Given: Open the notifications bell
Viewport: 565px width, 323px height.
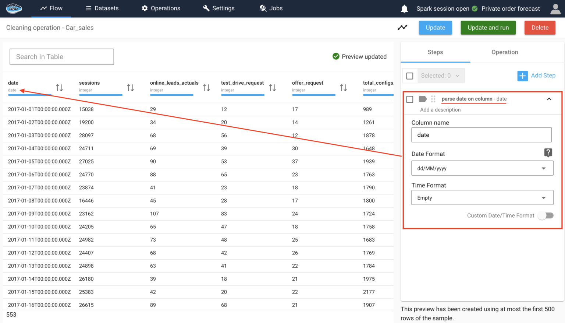Looking at the screenshot, I should pyautogui.click(x=404, y=8).
